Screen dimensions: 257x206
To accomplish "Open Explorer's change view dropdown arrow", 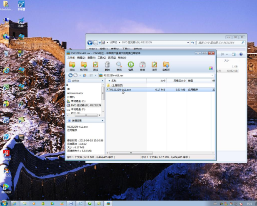I will tap(227, 54).
